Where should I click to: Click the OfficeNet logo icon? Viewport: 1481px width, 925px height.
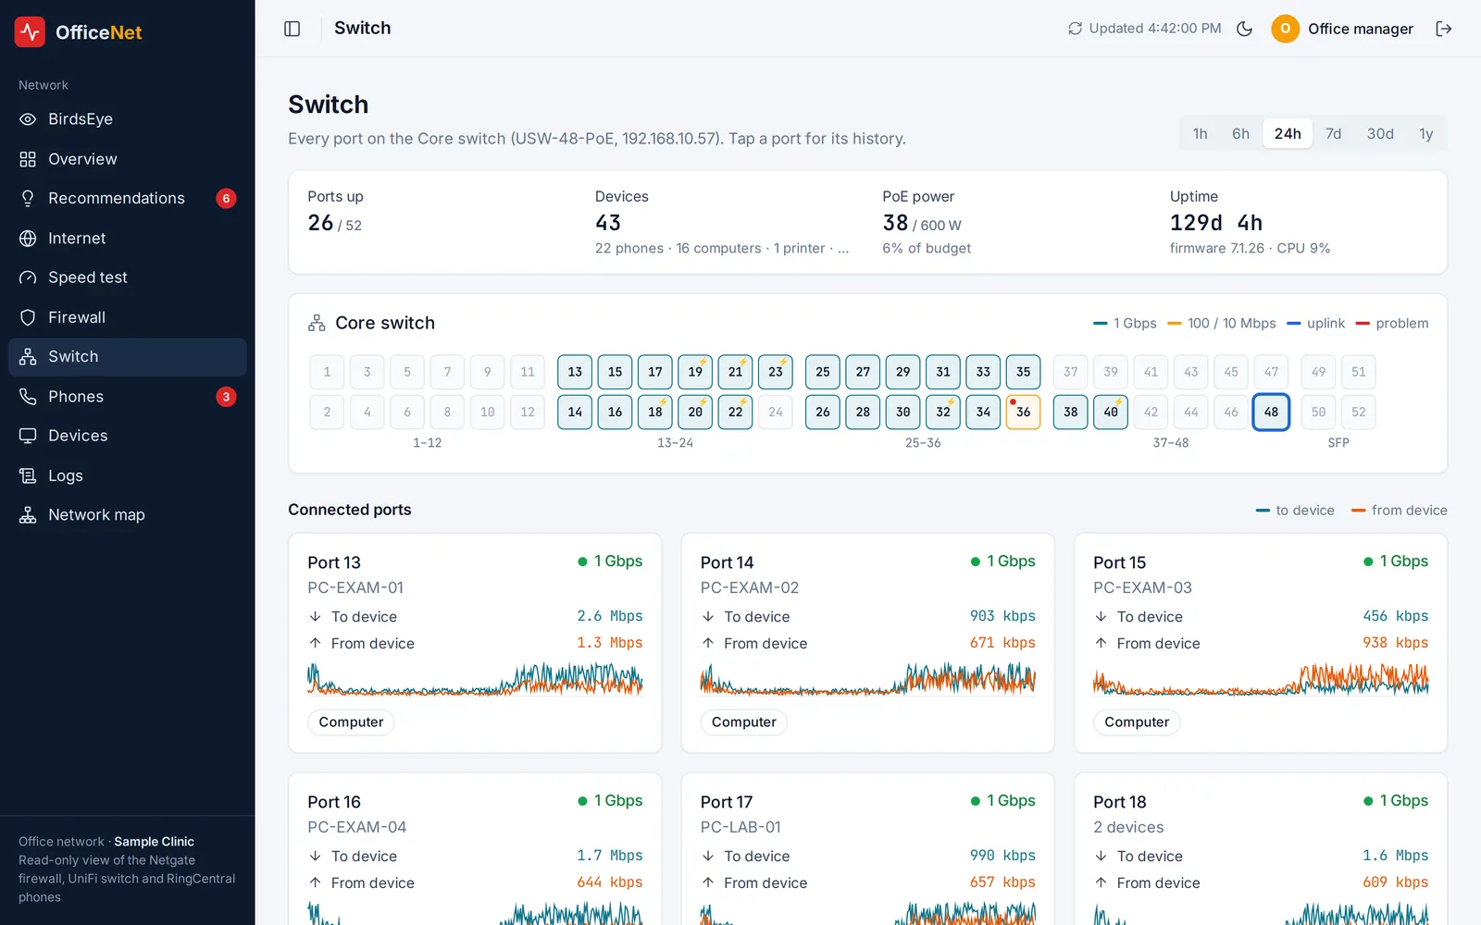tap(30, 31)
